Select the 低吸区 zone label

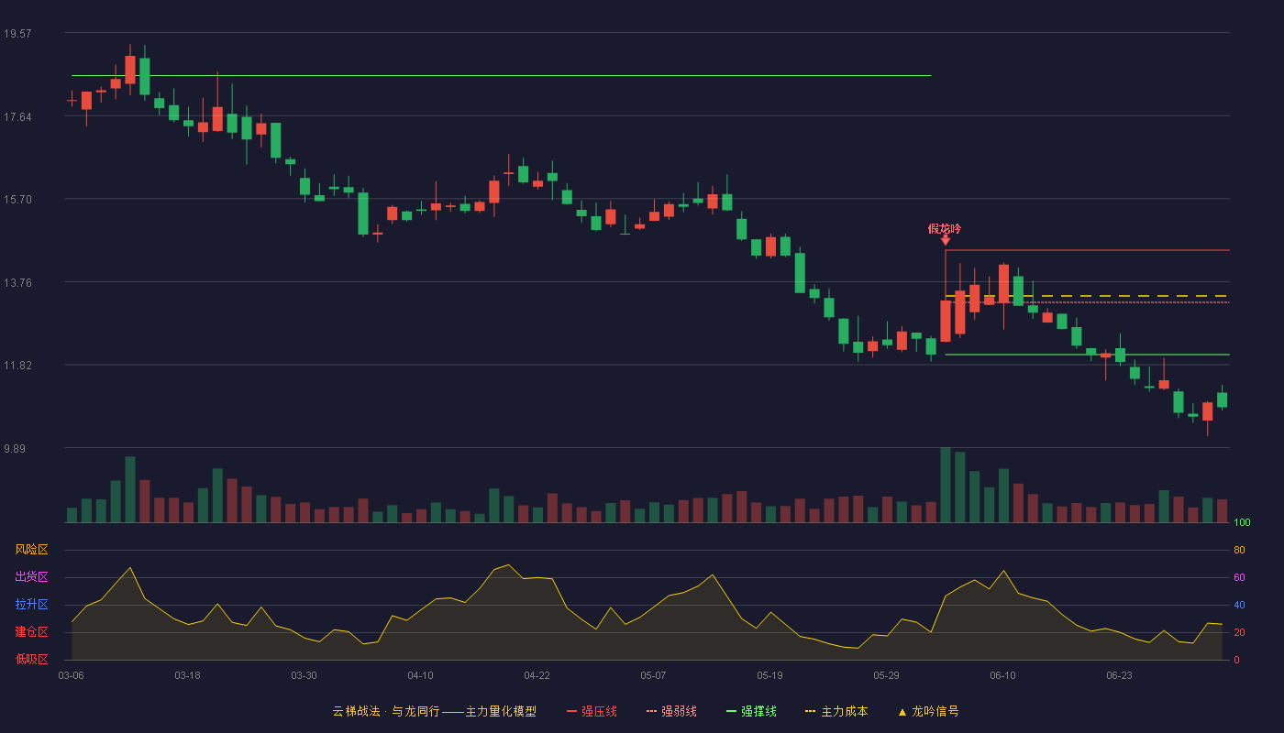tap(31, 659)
